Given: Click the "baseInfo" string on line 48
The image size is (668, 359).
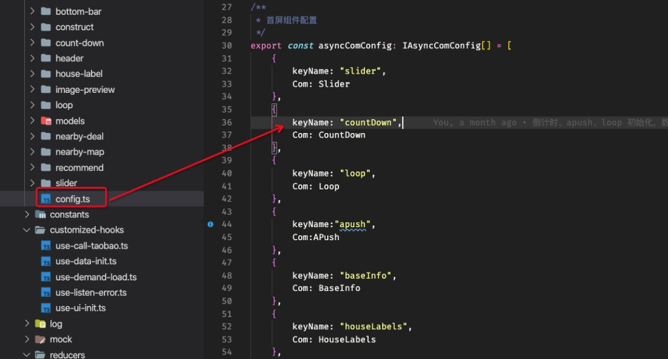Looking at the screenshot, I should (366, 275).
